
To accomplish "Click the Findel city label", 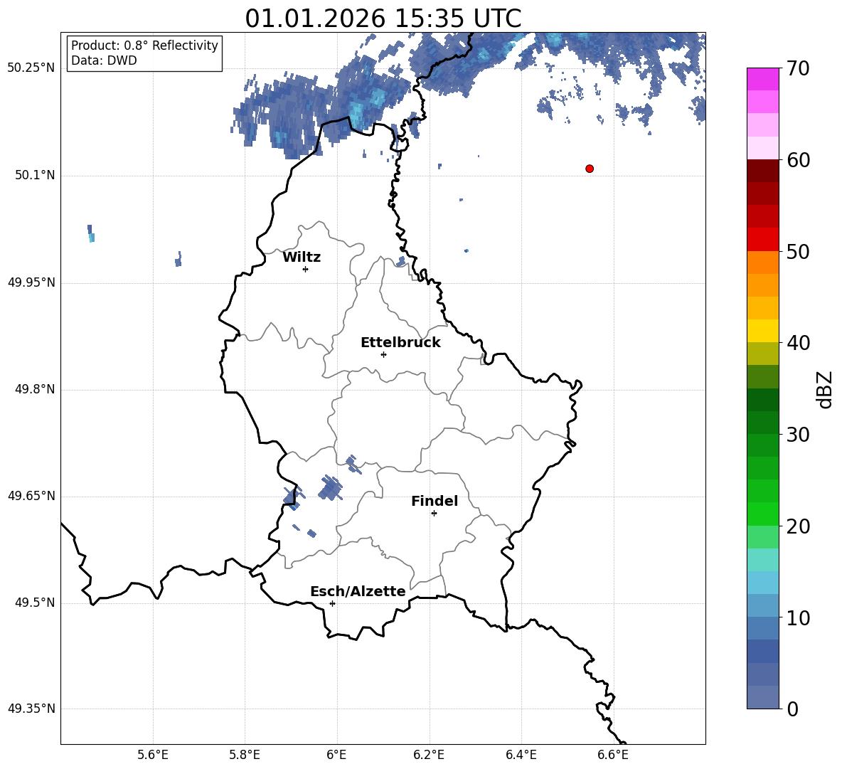I will click(435, 501).
